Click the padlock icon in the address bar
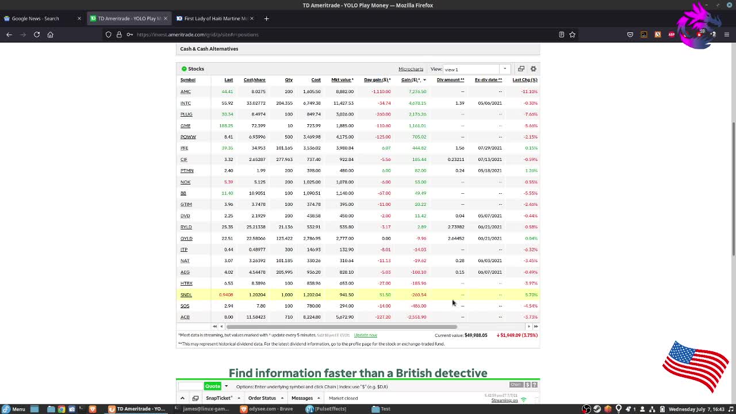 119,34
